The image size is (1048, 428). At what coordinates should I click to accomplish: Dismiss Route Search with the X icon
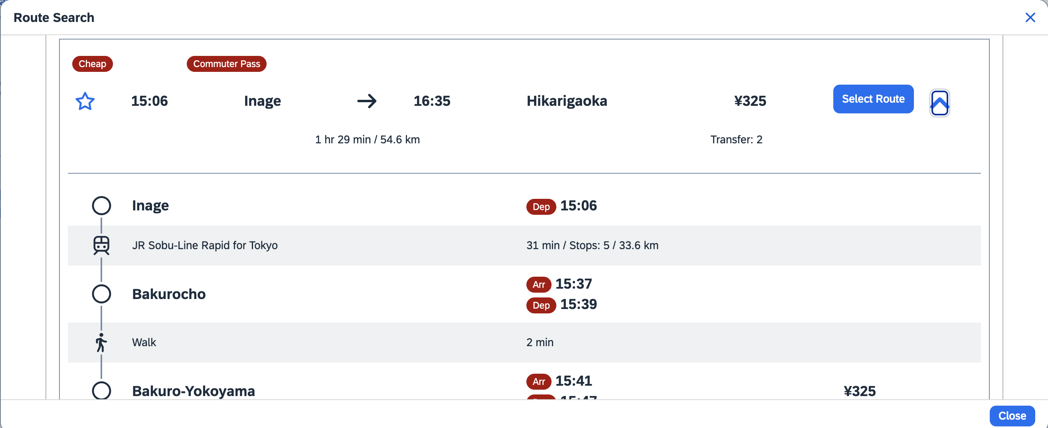click(1030, 18)
